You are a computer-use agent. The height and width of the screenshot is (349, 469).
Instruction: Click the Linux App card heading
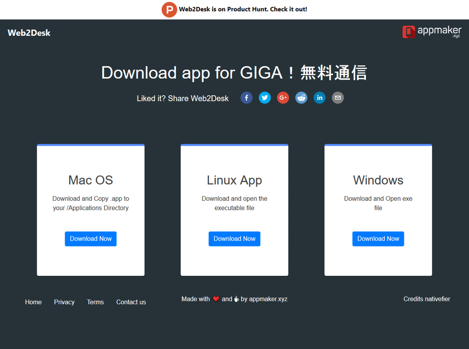click(234, 180)
